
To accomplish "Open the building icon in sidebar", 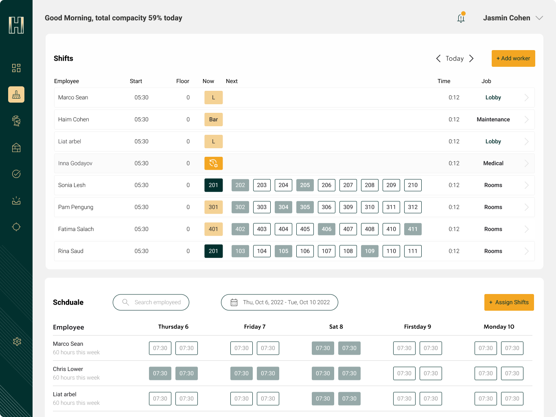I will pos(16,147).
